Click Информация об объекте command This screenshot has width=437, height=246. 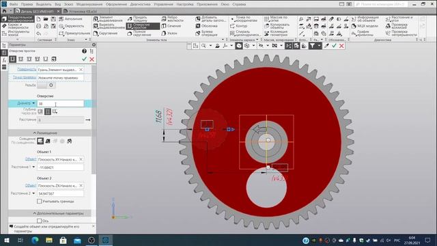(365, 19)
